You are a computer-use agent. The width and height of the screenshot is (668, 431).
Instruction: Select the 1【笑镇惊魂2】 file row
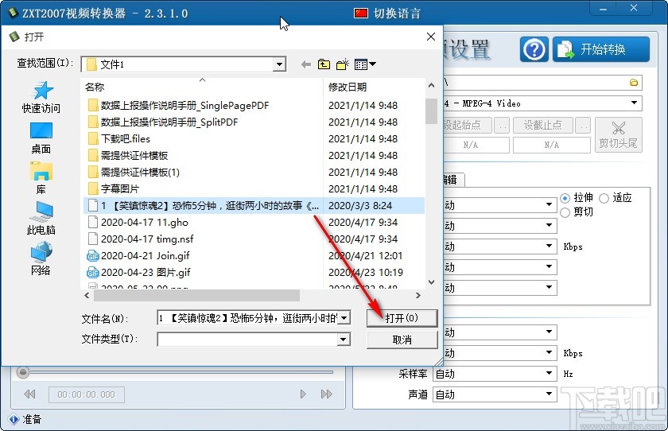[254, 206]
